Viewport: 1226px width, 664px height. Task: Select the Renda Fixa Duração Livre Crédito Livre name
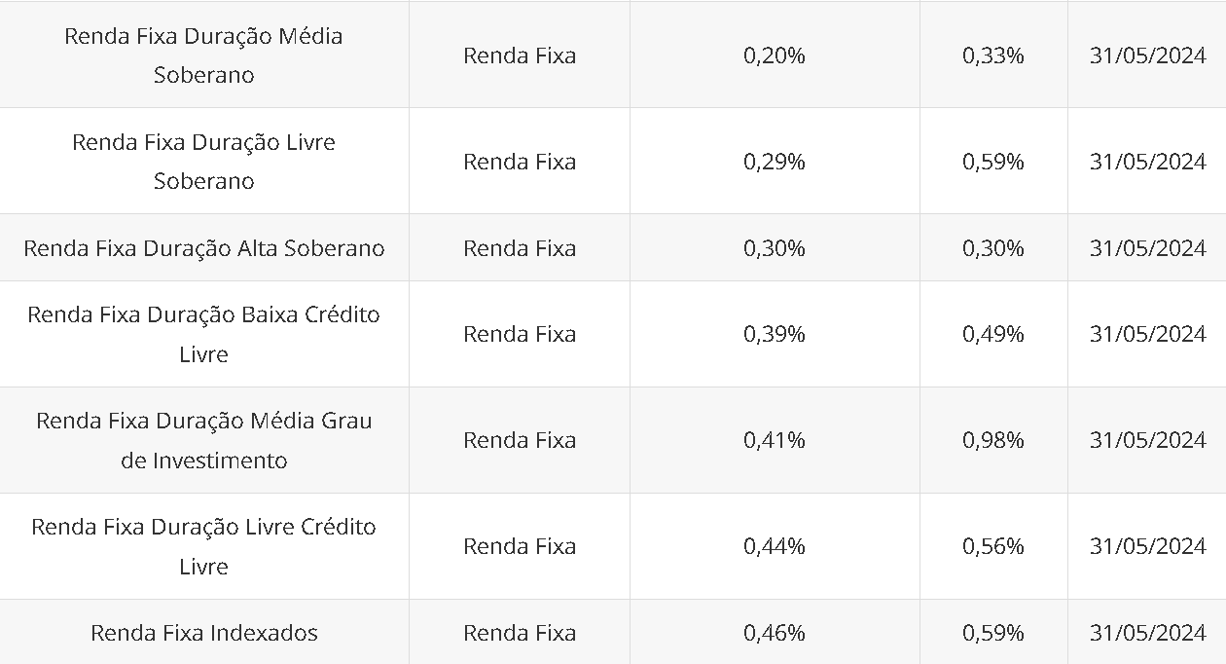tap(203, 546)
